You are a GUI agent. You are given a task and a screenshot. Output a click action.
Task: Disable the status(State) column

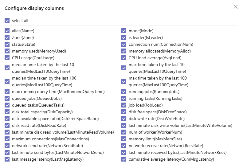tap(7, 44)
